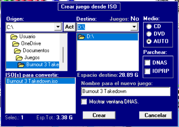
Task: Click the Juegos: No indicator
Action: coord(124,19)
